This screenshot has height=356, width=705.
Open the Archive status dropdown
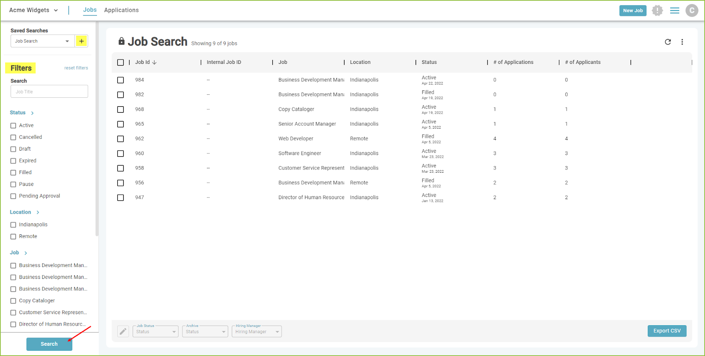(205, 331)
